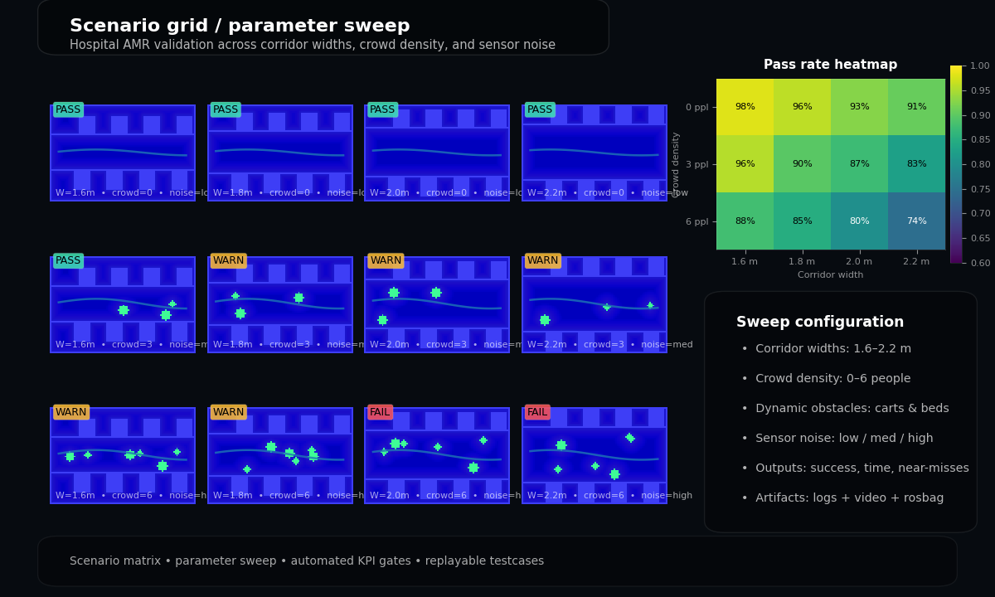Click the WARN badge on W=1.8m crowd=6 scenario
Image resolution: width=995 pixels, height=597 pixels.
[x=228, y=411]
